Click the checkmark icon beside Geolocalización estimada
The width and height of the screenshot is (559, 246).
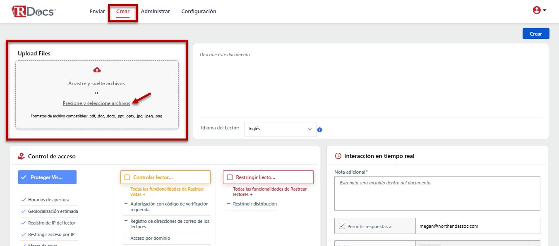24,211
